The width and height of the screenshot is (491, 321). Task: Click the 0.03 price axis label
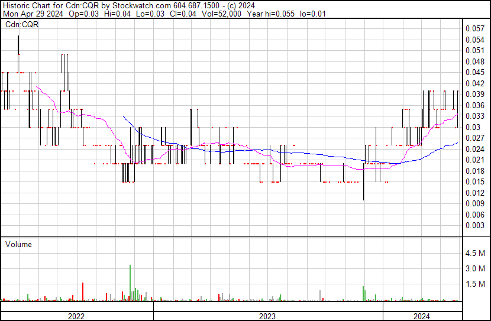point(472,127)
